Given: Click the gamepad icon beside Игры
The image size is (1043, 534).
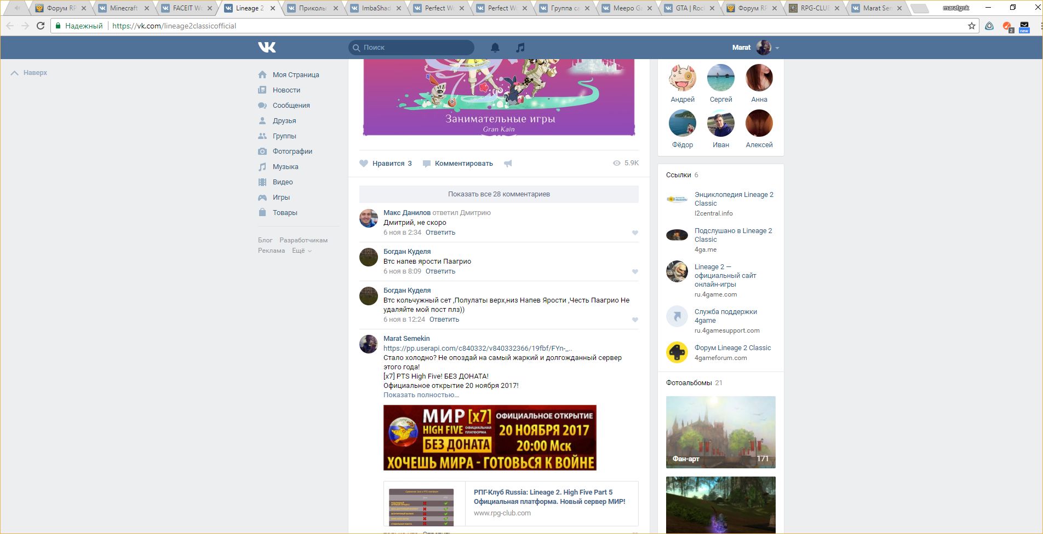Looking at the screenshot, I should point(262,198).
